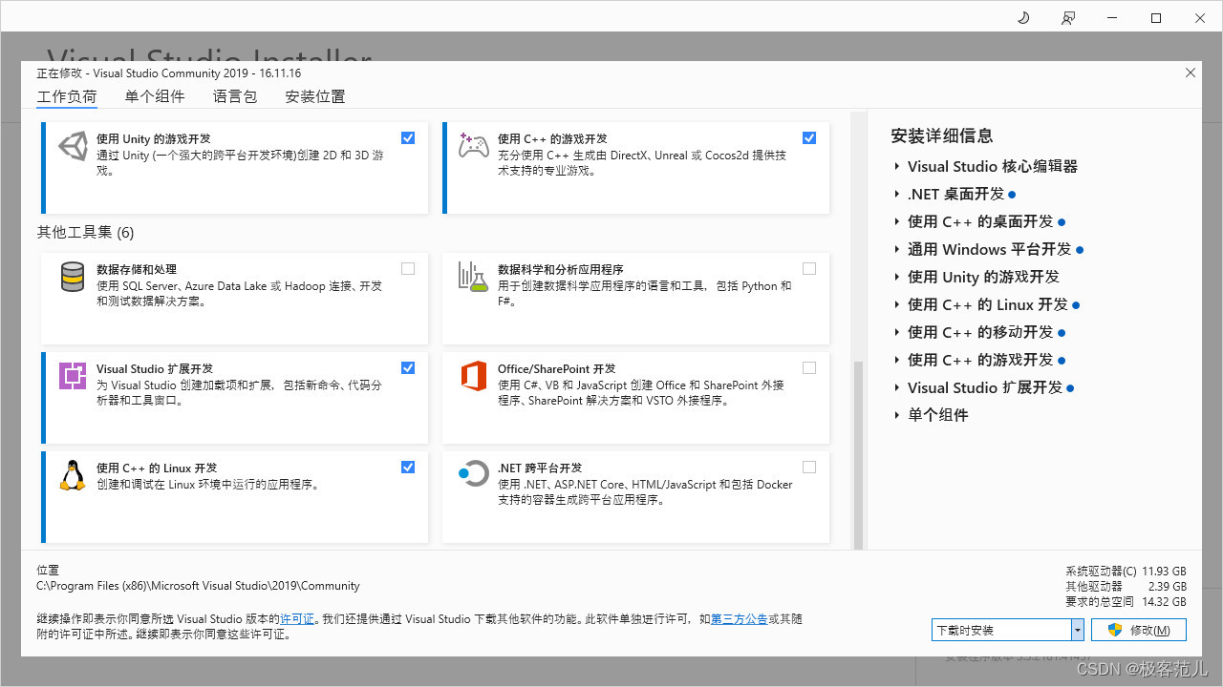The width and height of the screenshot is (1223, 687).
Task: Switch to 工作负荷 tab
Action: coord(67,96)
